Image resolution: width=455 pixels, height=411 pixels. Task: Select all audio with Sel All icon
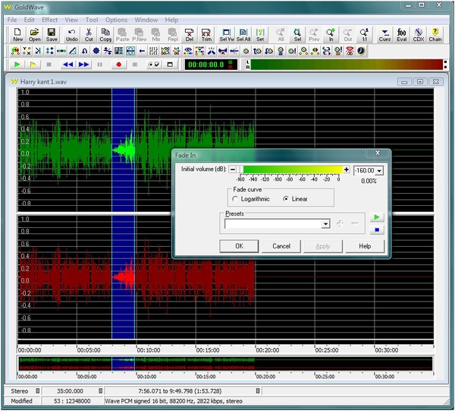tap(243, 35)
